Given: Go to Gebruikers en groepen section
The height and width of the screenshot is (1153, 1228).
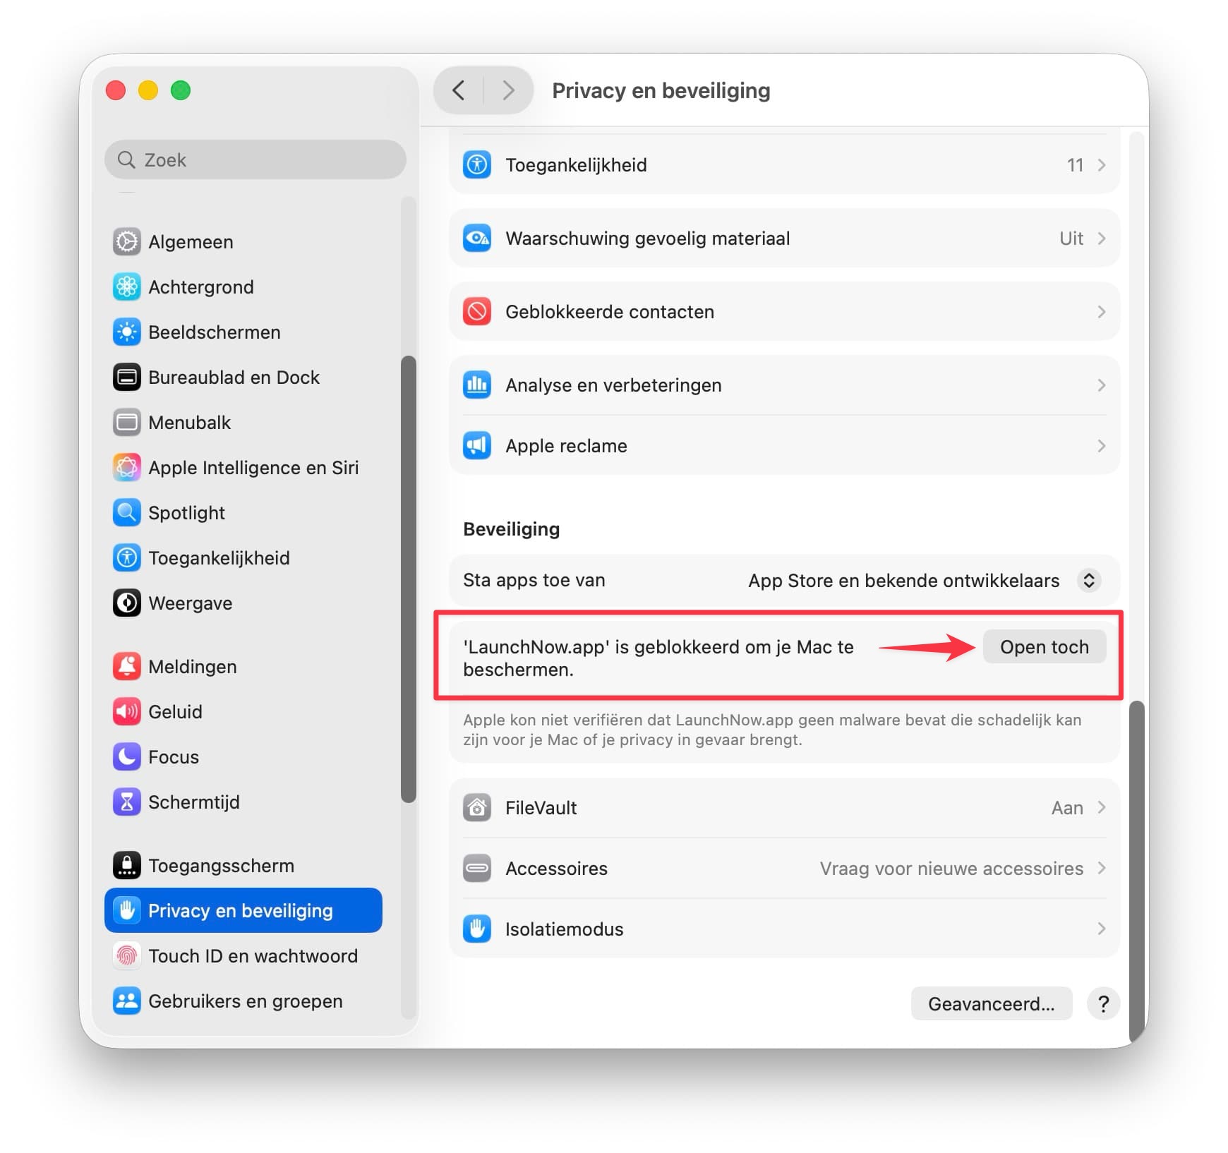Looking at the screenshot, I should [243, 1001].
